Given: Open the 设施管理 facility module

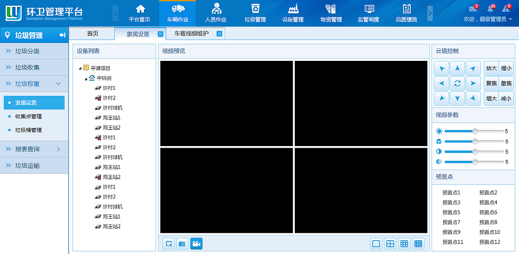Looking at the screenshot, I should 293,13.
